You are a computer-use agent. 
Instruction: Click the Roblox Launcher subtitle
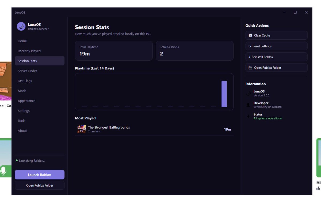click(38, 29)
